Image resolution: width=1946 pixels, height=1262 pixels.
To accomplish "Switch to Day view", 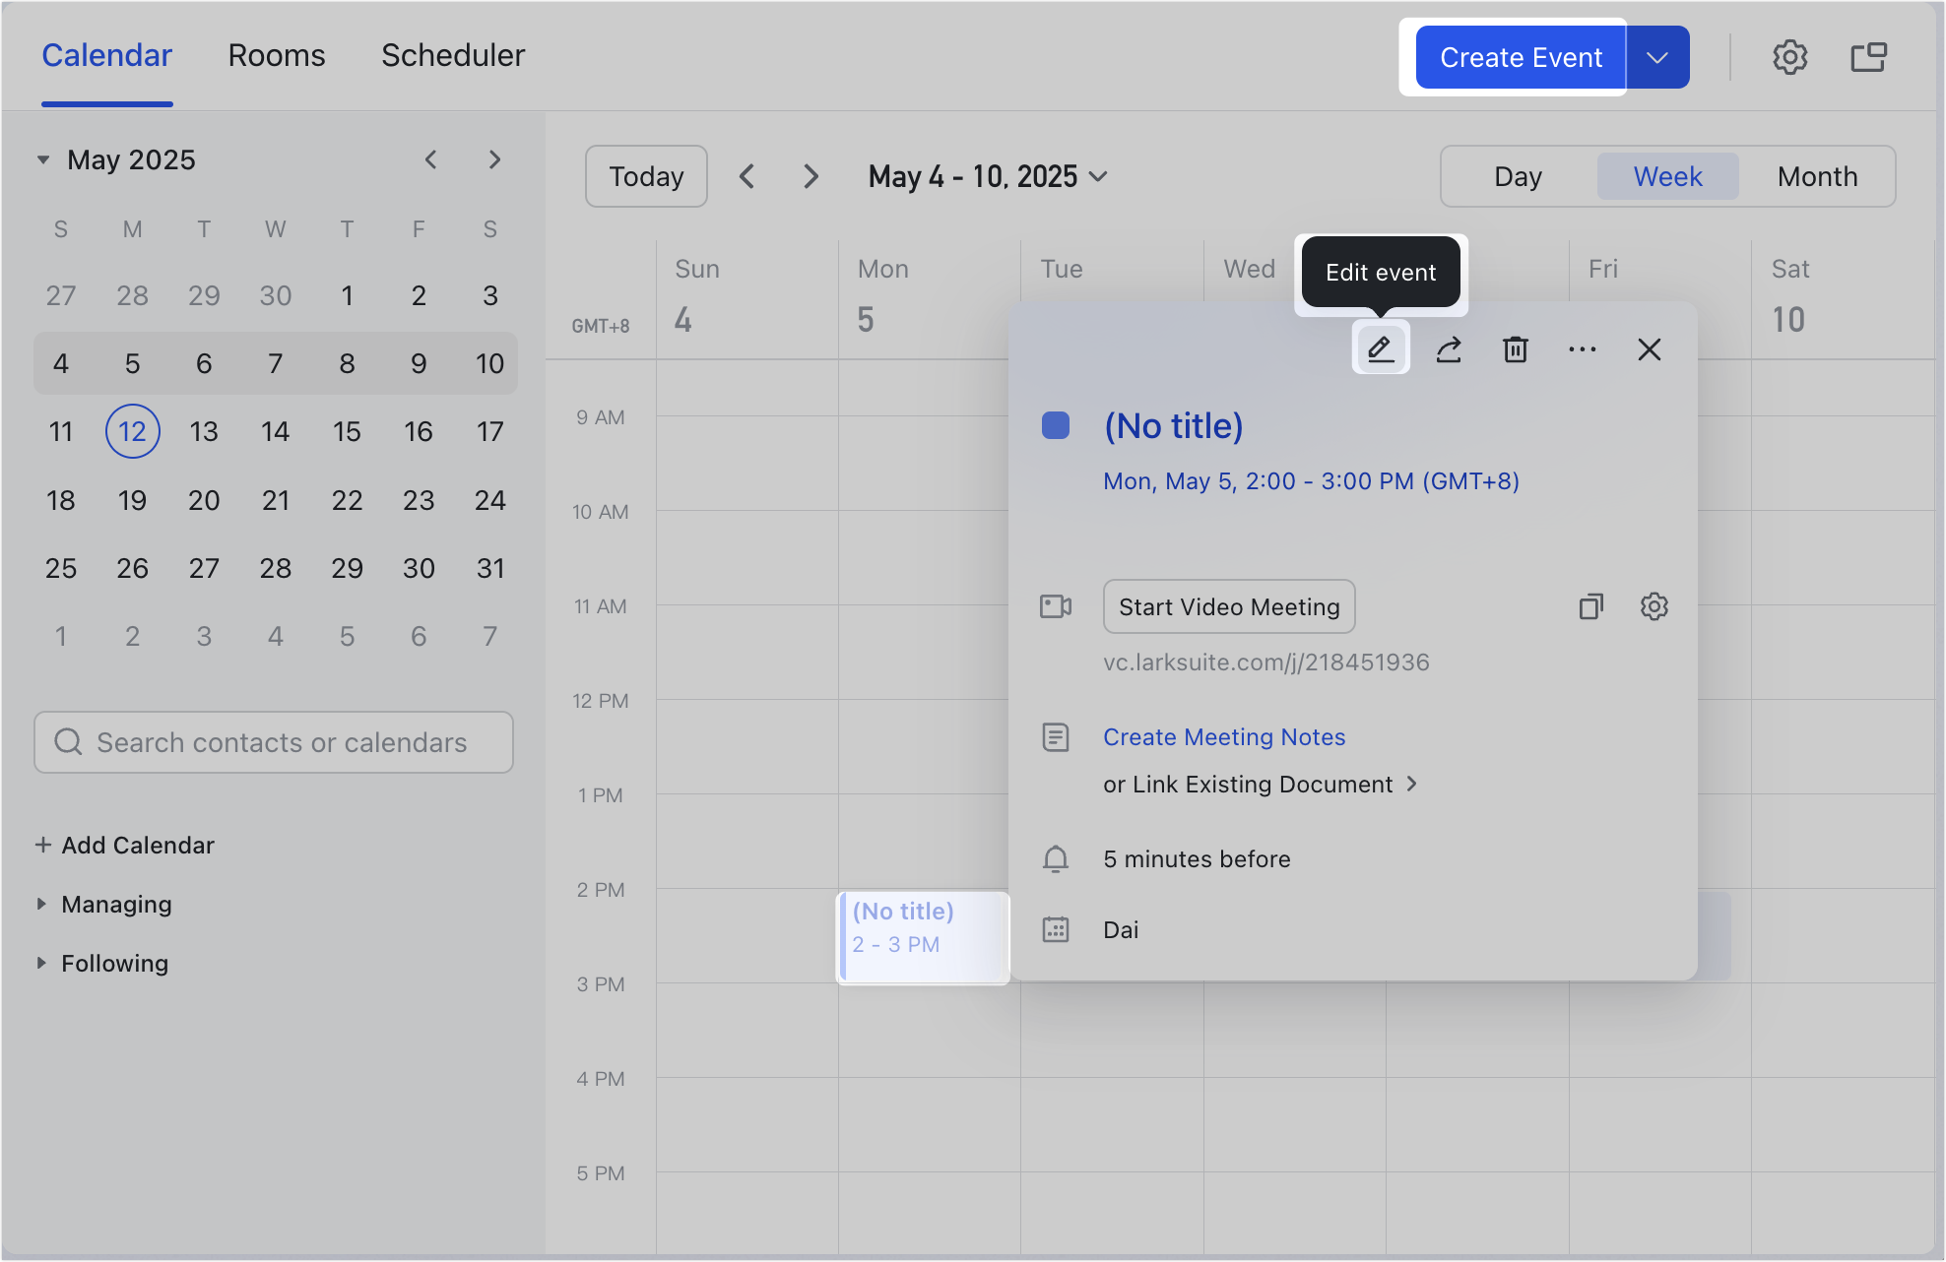I will pos(1518,176).
